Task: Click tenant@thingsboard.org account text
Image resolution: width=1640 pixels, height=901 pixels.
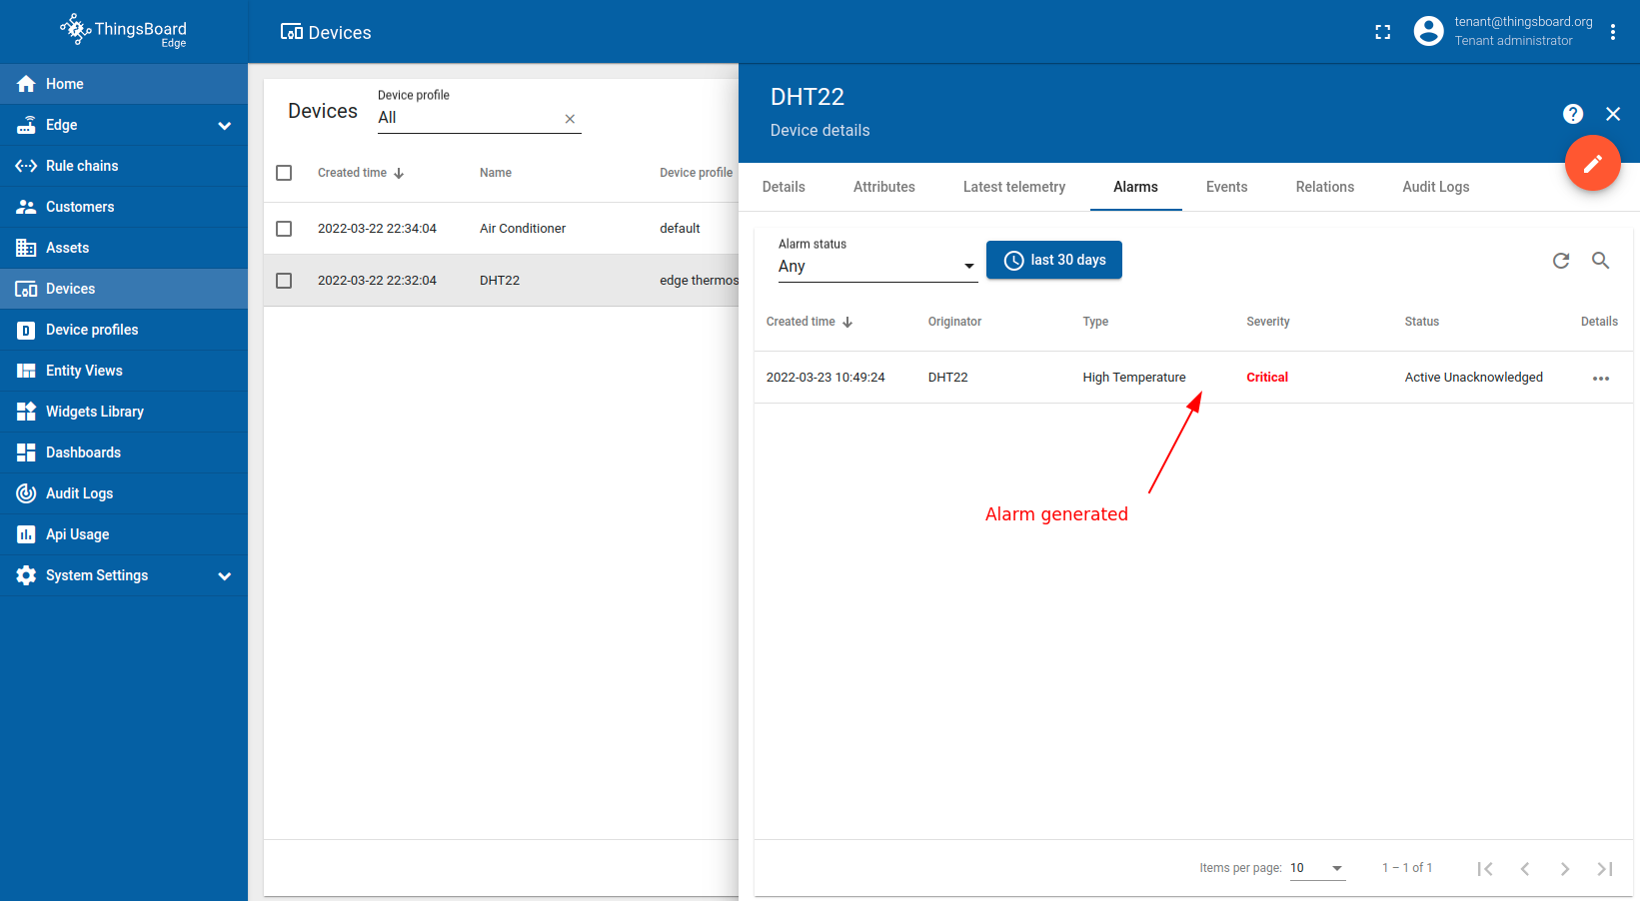Action: click(x=1523, y=22)
